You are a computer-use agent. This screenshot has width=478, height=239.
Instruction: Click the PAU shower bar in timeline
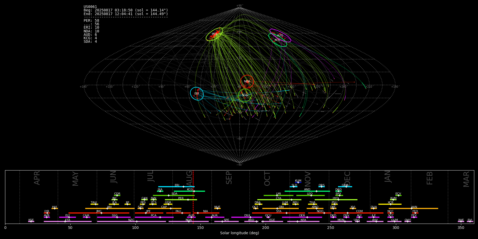(178, 213)
